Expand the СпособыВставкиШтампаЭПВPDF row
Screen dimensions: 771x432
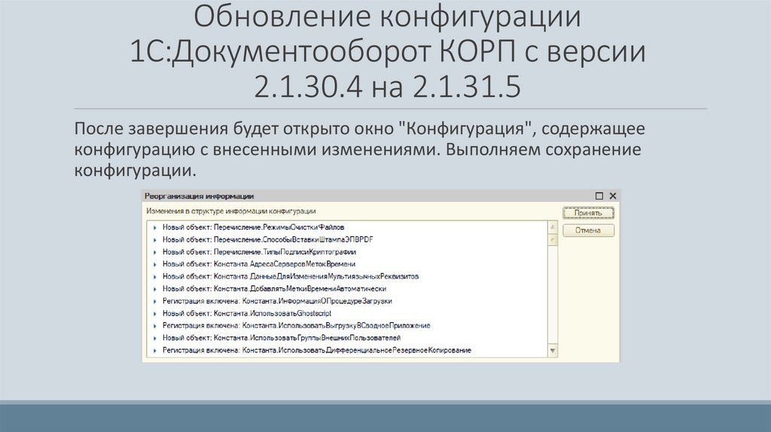[155, 240]
